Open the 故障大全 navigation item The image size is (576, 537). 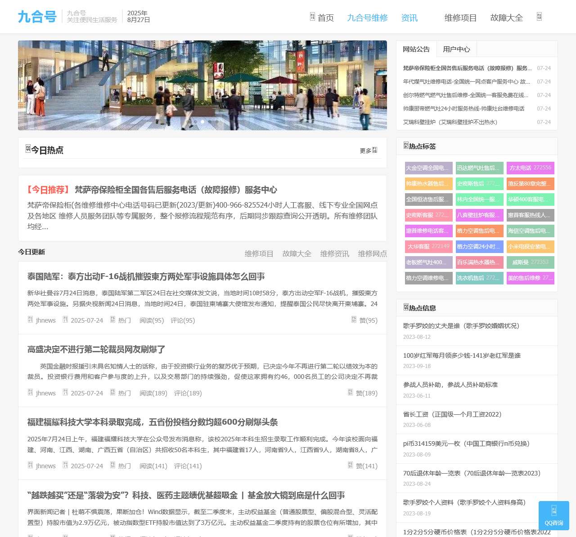[506, 18]
